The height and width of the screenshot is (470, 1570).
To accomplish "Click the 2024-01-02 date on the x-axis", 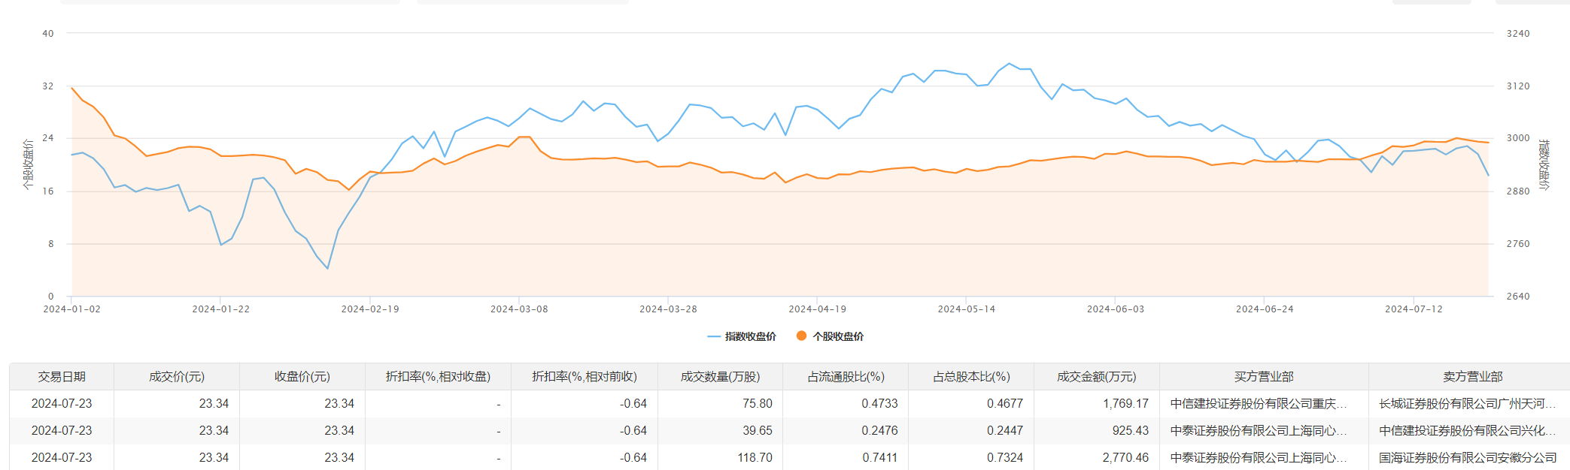I will 71,309.
